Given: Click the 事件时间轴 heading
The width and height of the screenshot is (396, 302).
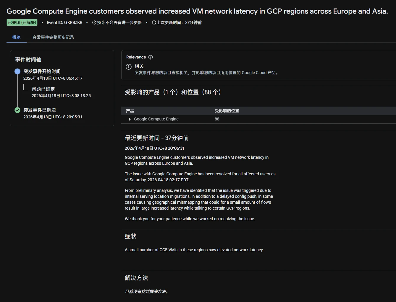Looking at the screenshot, I should [28, 60].
